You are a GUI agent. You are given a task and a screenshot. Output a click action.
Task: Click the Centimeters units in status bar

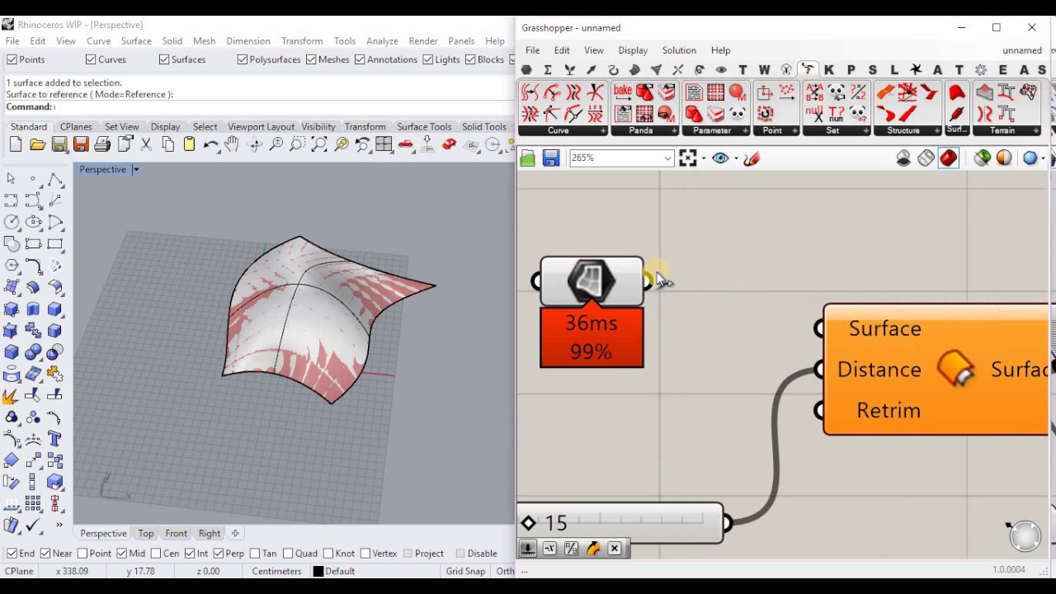point(276,572)
